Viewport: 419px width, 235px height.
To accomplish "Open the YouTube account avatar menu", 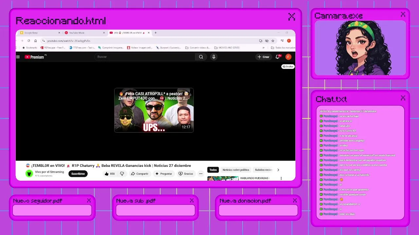I will (288, 57).
